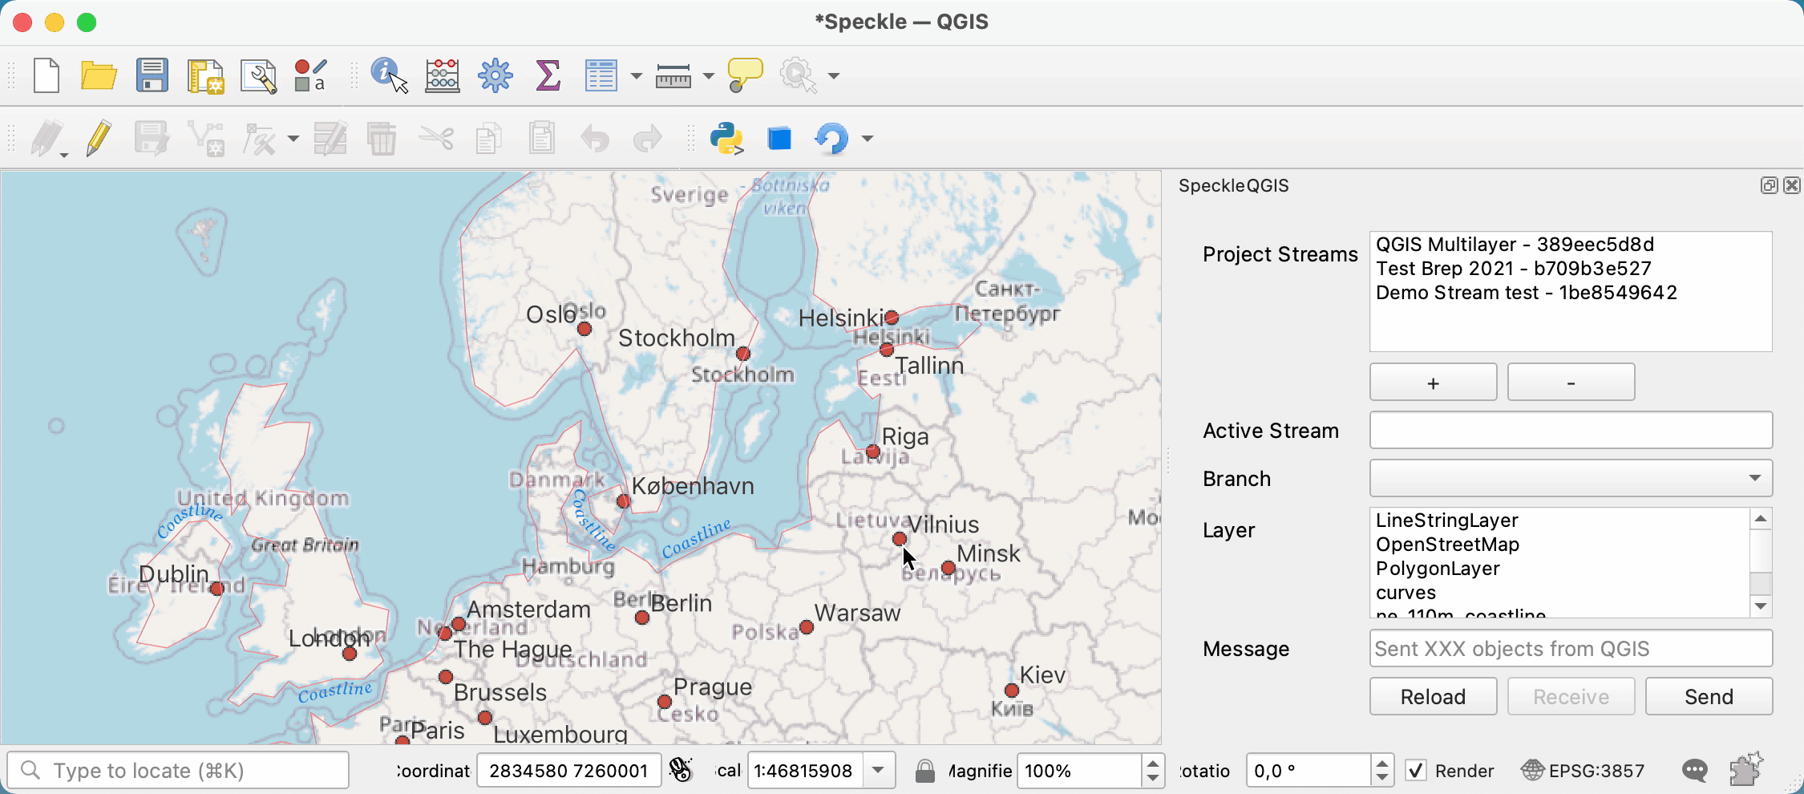Open layout manager icon
The height and width of the screenshot is (794, 1804).
258,76
